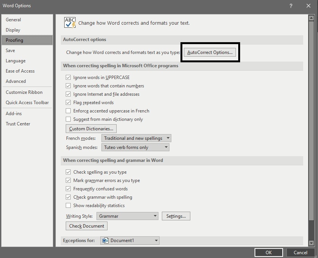
Task: Toggle Check spelling as you type
Action: click(x=68, y=172)
